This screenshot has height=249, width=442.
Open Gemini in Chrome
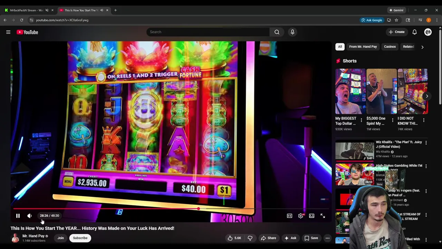pyautogui.click(x=396, y=10)
